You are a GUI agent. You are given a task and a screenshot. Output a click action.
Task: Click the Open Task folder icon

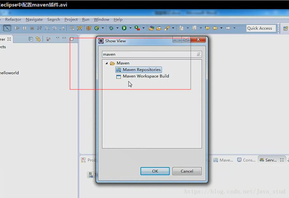coord(159,28)
